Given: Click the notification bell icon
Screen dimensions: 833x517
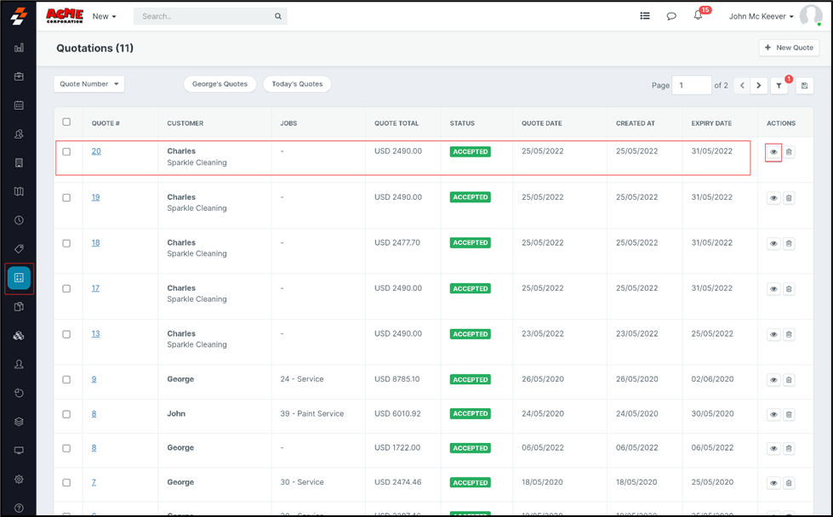Looking at the screenshot, I should [x=698, y=16].
